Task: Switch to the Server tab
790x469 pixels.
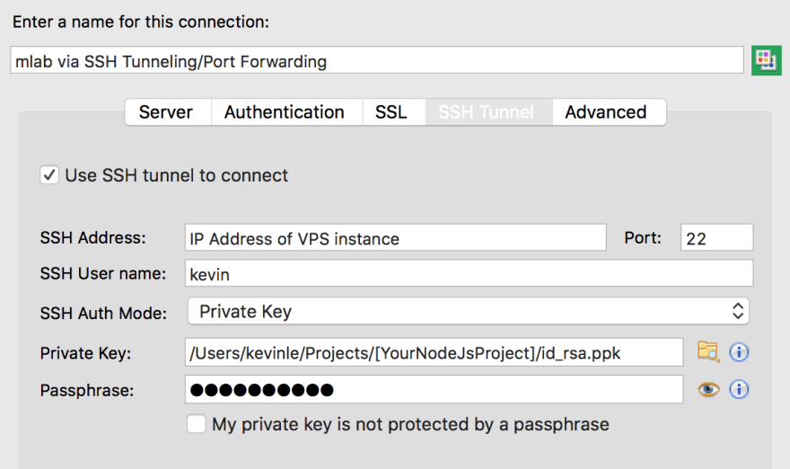Action: pos(167,112)
